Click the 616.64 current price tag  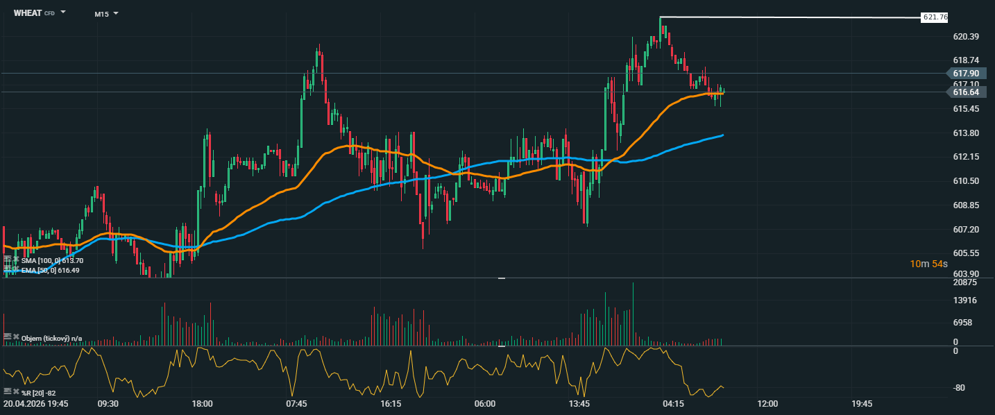(x=966, y=92)
